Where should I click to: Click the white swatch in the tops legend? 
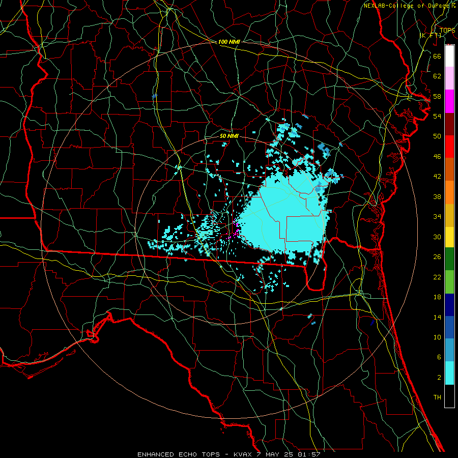coord(449,56)
